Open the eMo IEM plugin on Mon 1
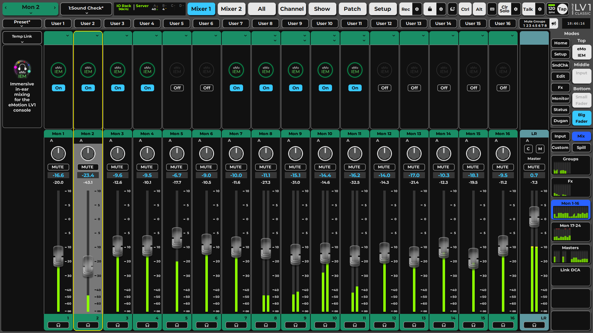The height and width of the screenshot is (333, 593). (x=58, y=70)
